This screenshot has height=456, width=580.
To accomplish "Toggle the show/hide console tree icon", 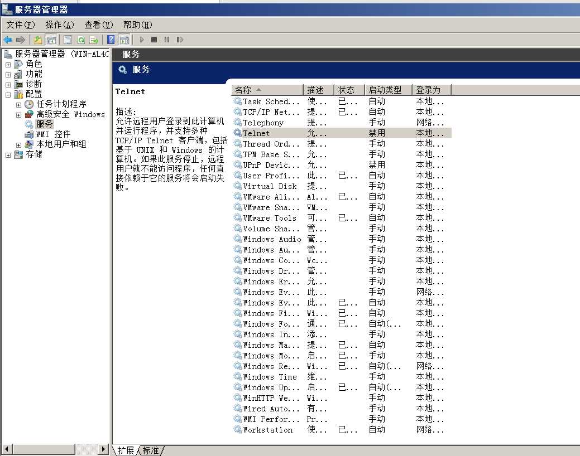I will click(51, 40).
